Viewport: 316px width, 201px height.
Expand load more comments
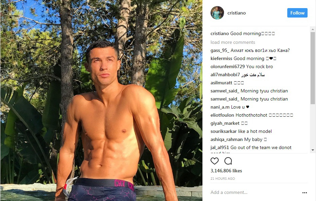tap(233, 42)
